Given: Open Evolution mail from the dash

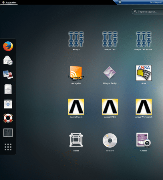Looking at the screenshot, I should point(8,60).
